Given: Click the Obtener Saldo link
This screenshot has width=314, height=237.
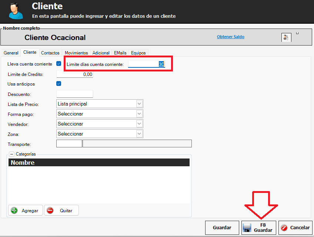Looking at the screenshot, I should (230, 37).
